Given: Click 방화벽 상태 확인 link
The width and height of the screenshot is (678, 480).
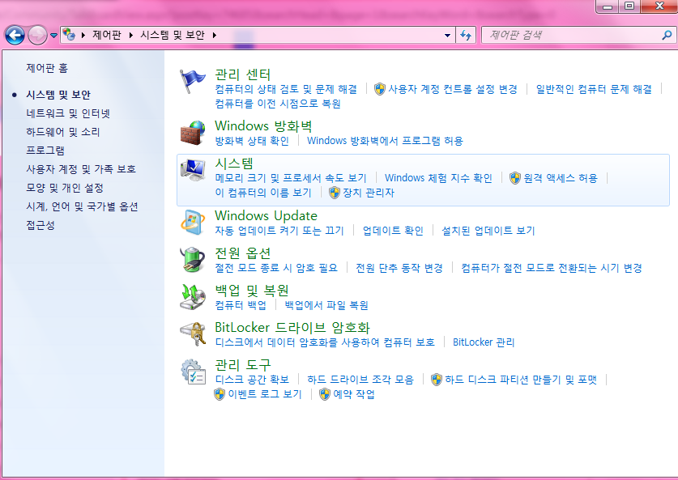Looking at the screenshot, I should [x=252, y=141].
